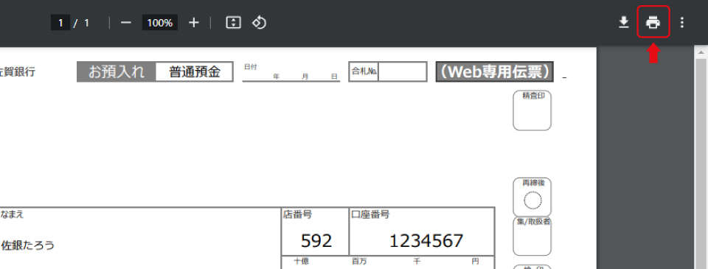This screenshot has height=269, width=708.
Task: Click the (Web専用伝票) banner
Action: pyautogui.click(x=494, y=71)
